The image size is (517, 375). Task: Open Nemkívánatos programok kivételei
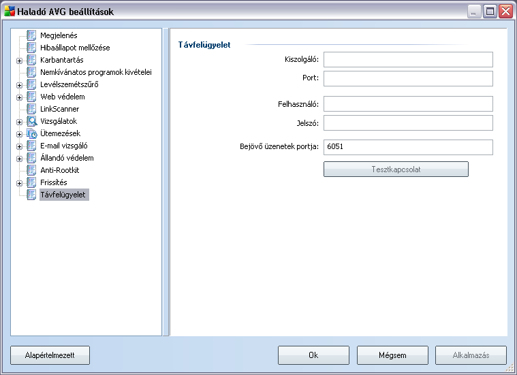96,72
